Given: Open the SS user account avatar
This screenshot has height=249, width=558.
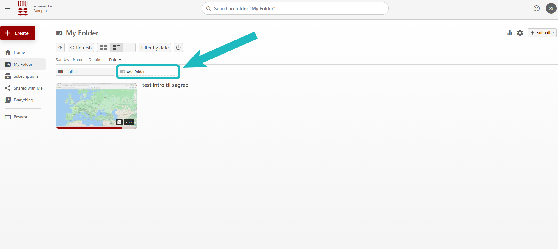Looking at the screenshot, I should (551, 8).
